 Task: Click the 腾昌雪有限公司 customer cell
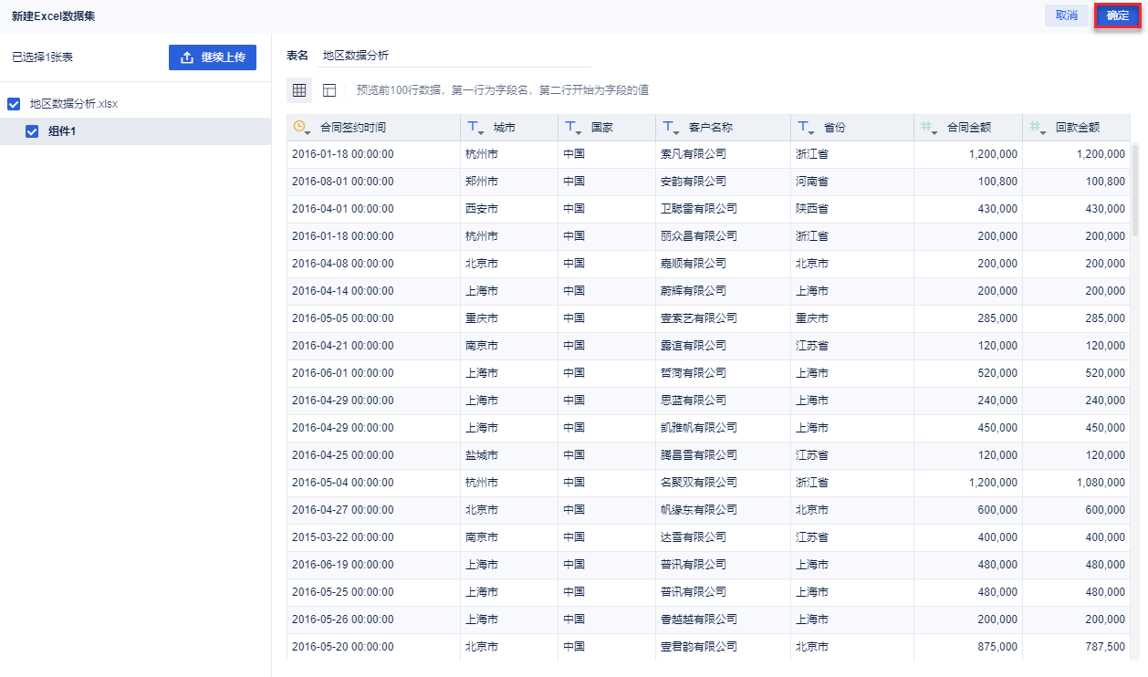[723, 455]
